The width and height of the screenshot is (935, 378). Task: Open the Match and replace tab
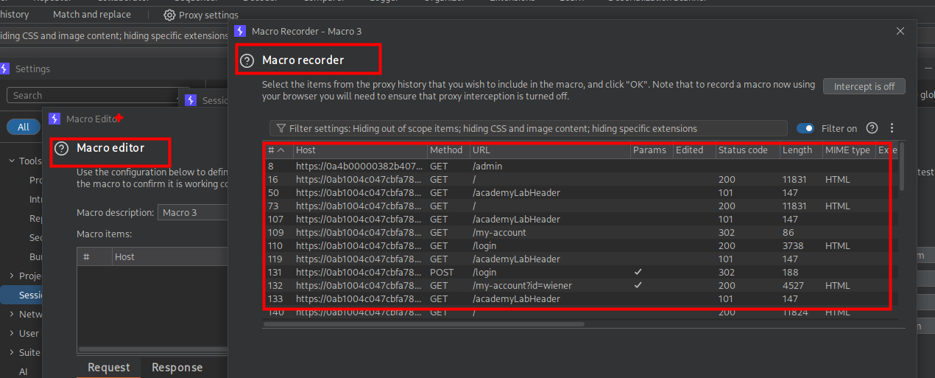(92, 15)
